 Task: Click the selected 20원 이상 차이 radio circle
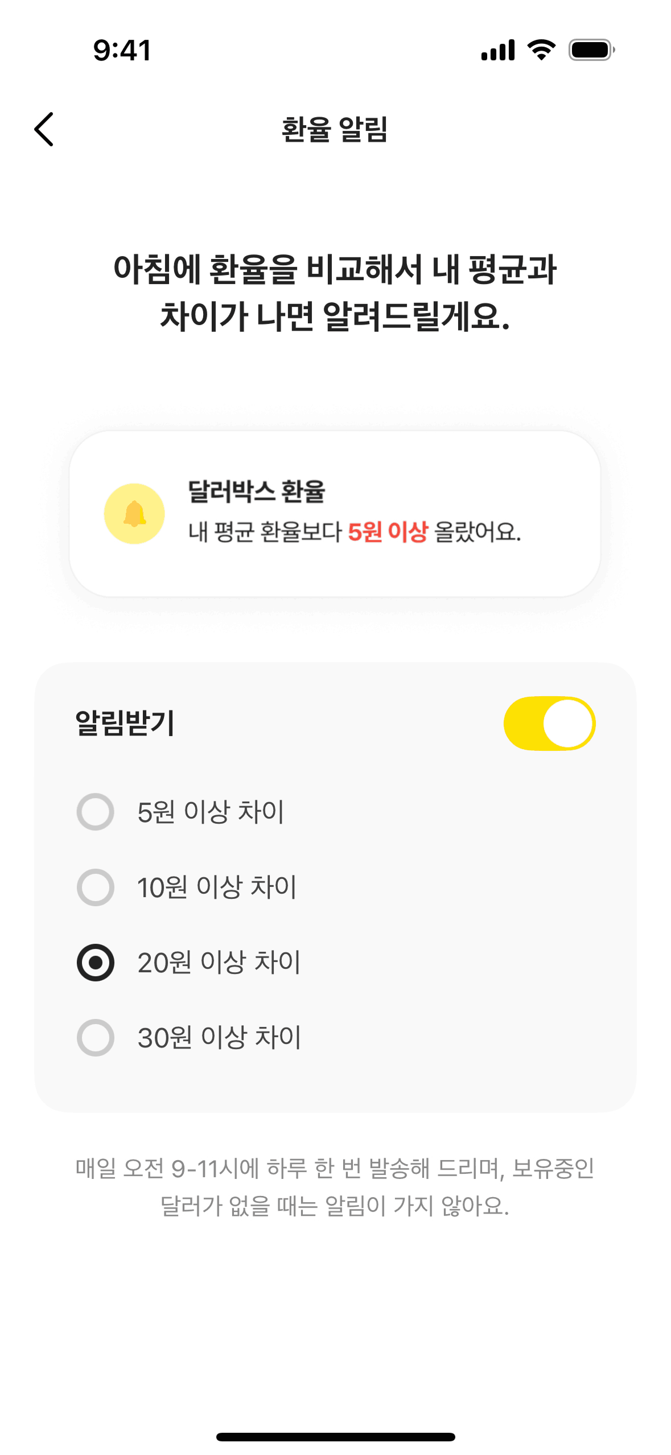[96, 963]
